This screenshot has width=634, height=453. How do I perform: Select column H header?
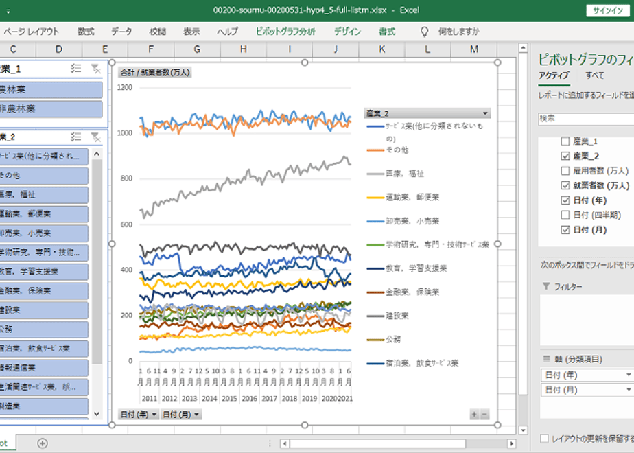[x=243, y=49]
